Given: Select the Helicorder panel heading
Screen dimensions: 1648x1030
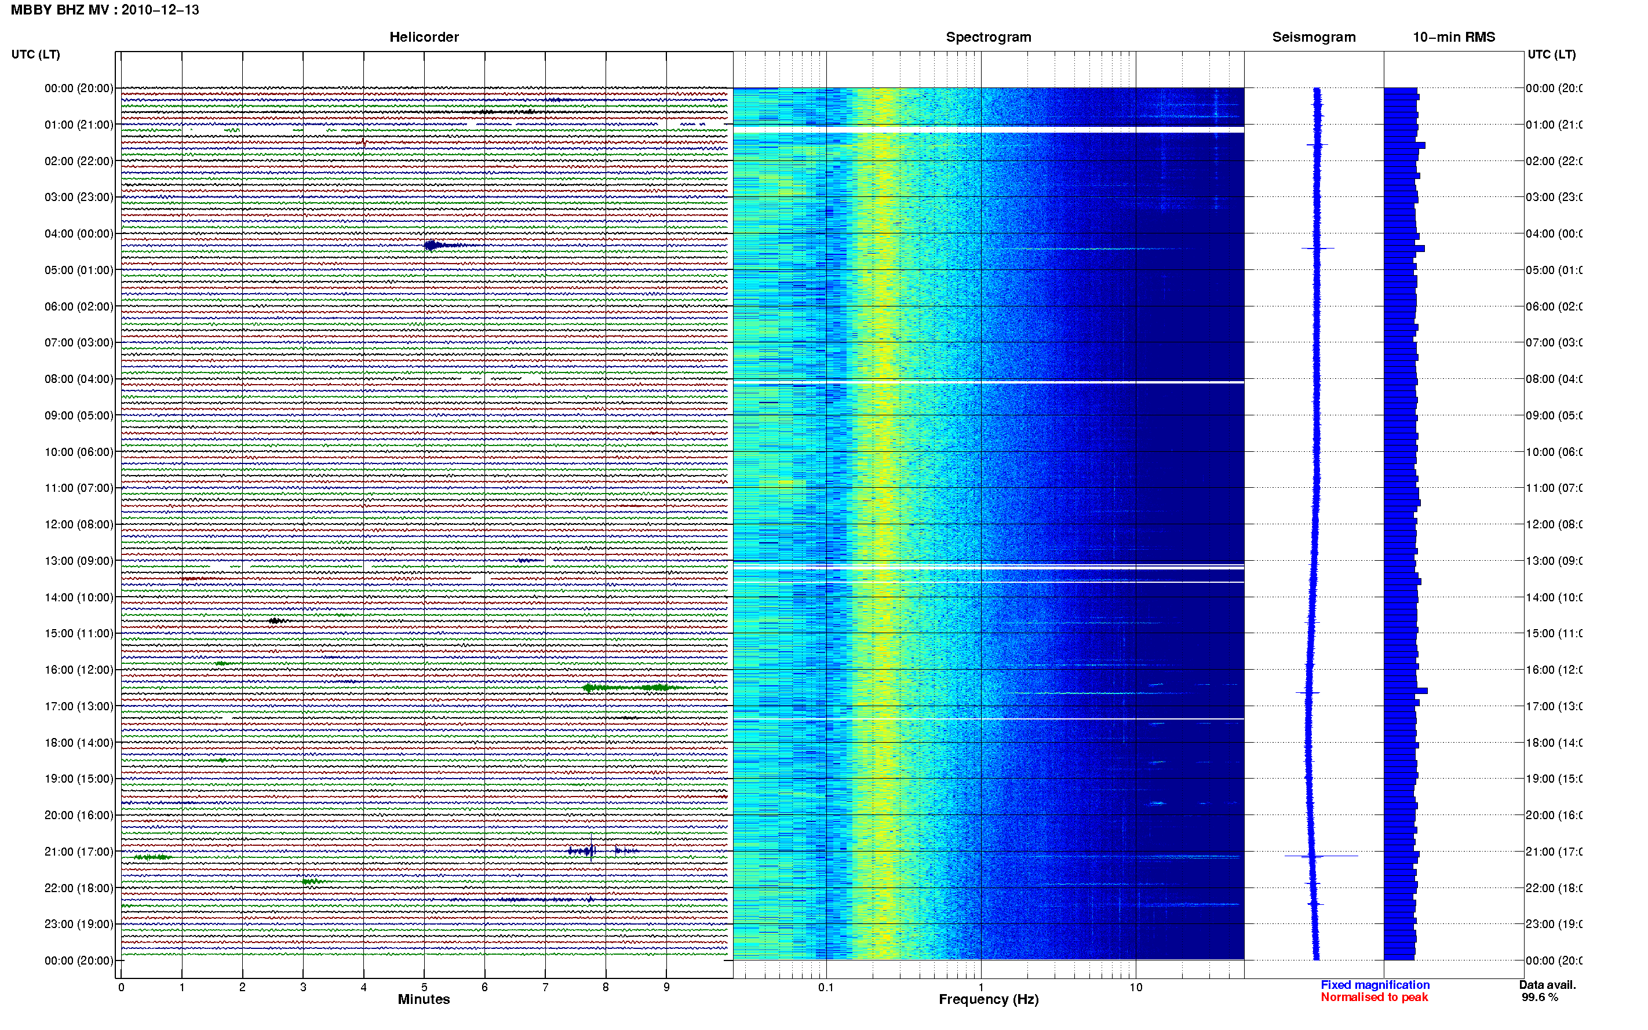Looking at the screenshot, I should coord(424,37).
